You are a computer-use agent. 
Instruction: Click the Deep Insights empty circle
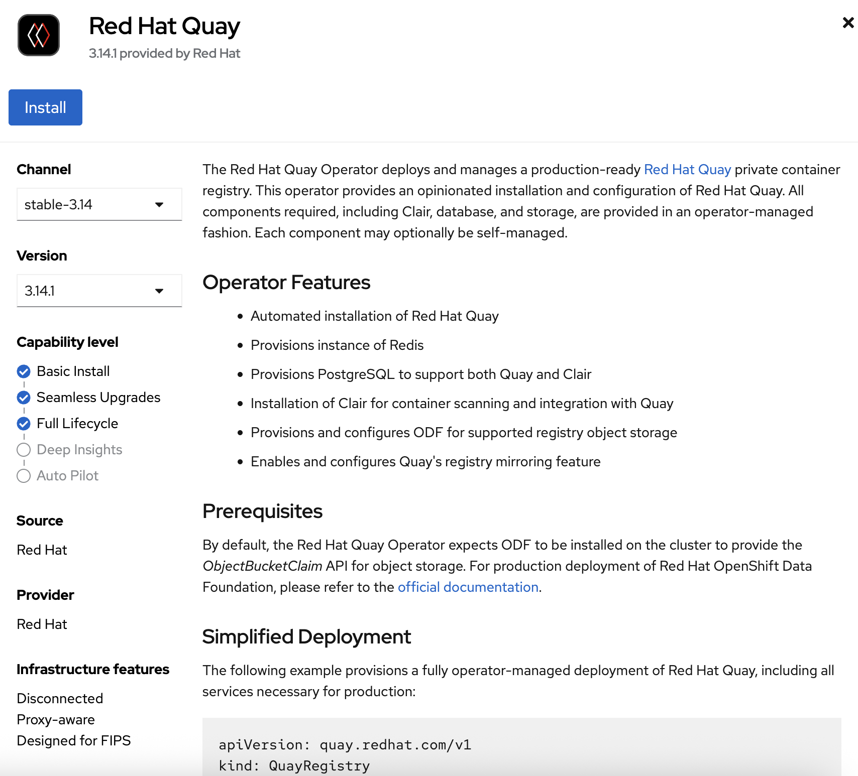(24, 450)
